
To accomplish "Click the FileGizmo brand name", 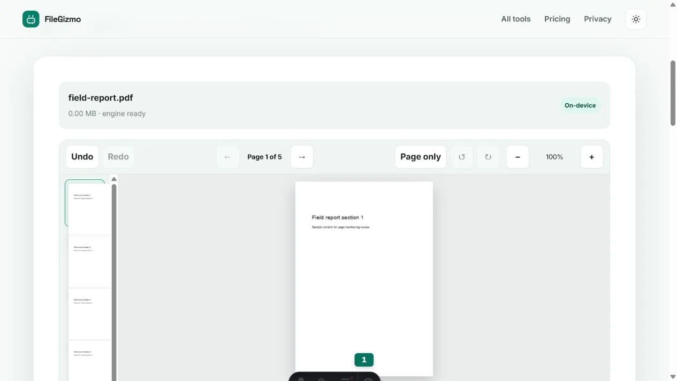I will [x=63, y=19].
